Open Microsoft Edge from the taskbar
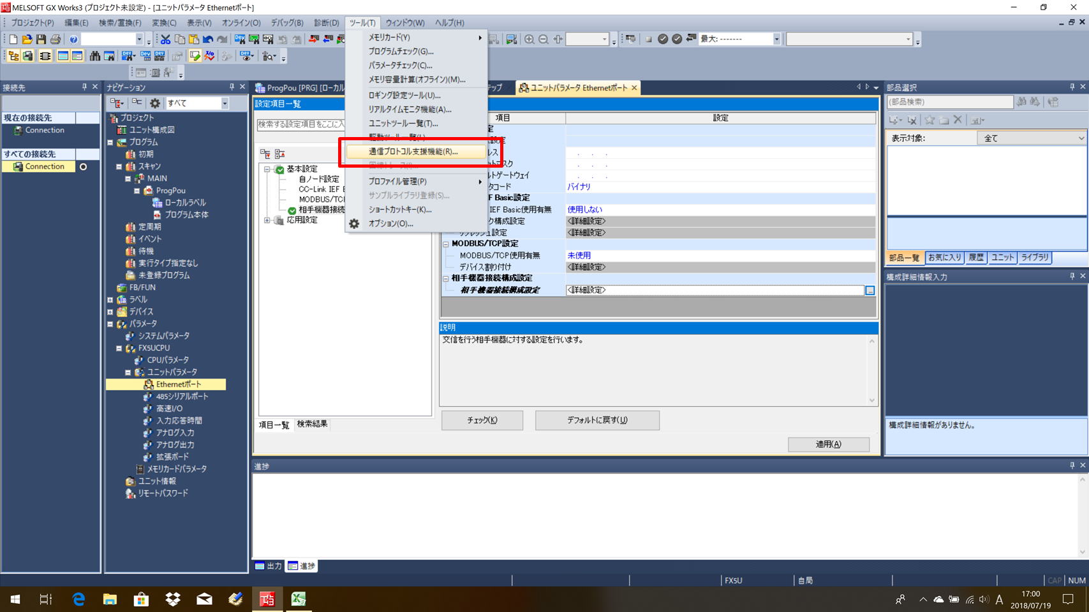The width and height of the screenshot is (1089, 612). (78, 599)
